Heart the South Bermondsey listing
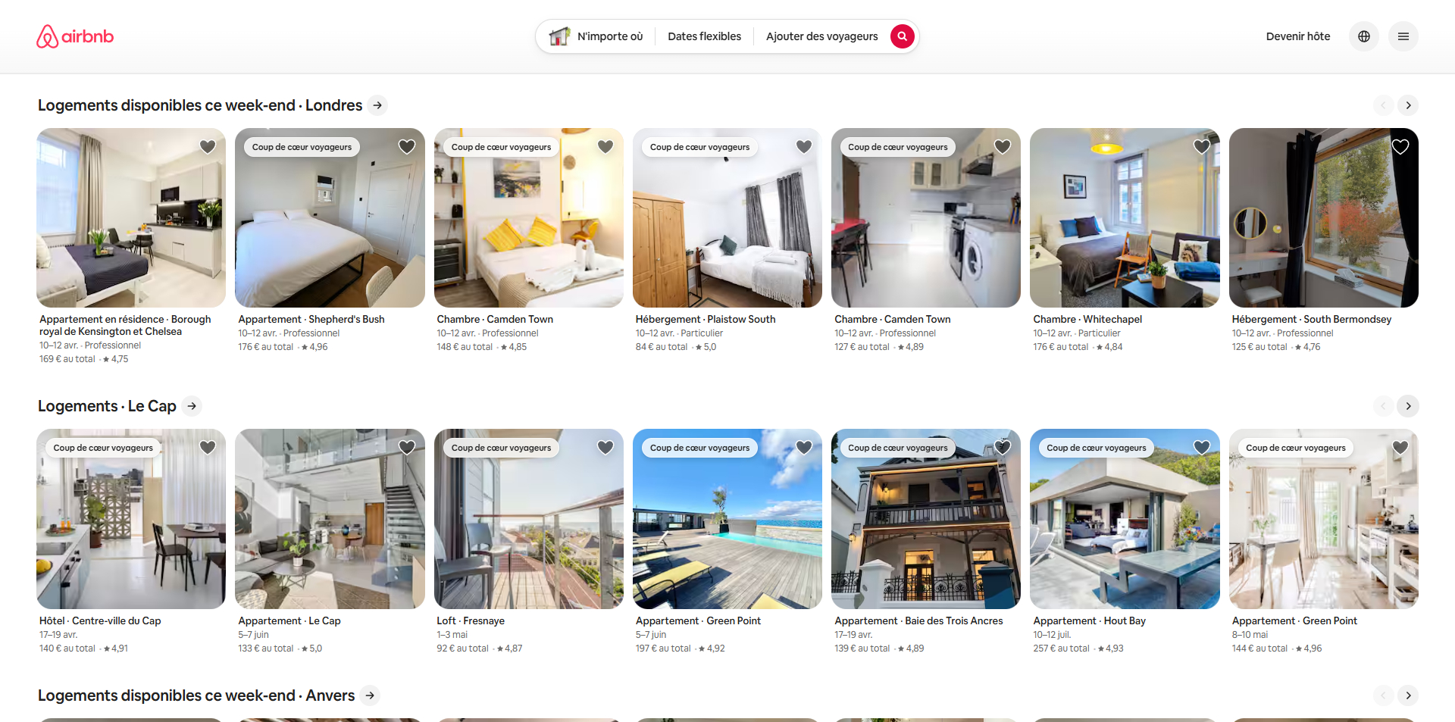This screenshot has height=722, width=1455. click(1400, 147)
